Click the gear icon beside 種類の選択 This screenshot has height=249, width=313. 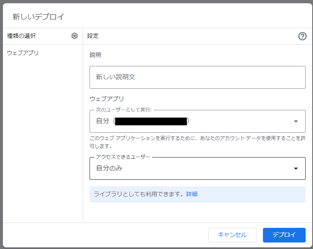[74, 36]
